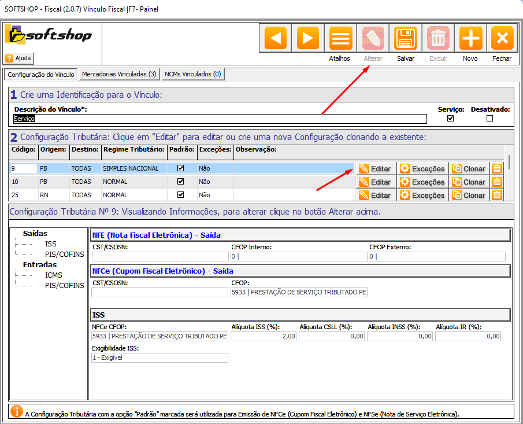
Task: Click Editar for the Simples Nacional row
Action: (x=375, y=168)
